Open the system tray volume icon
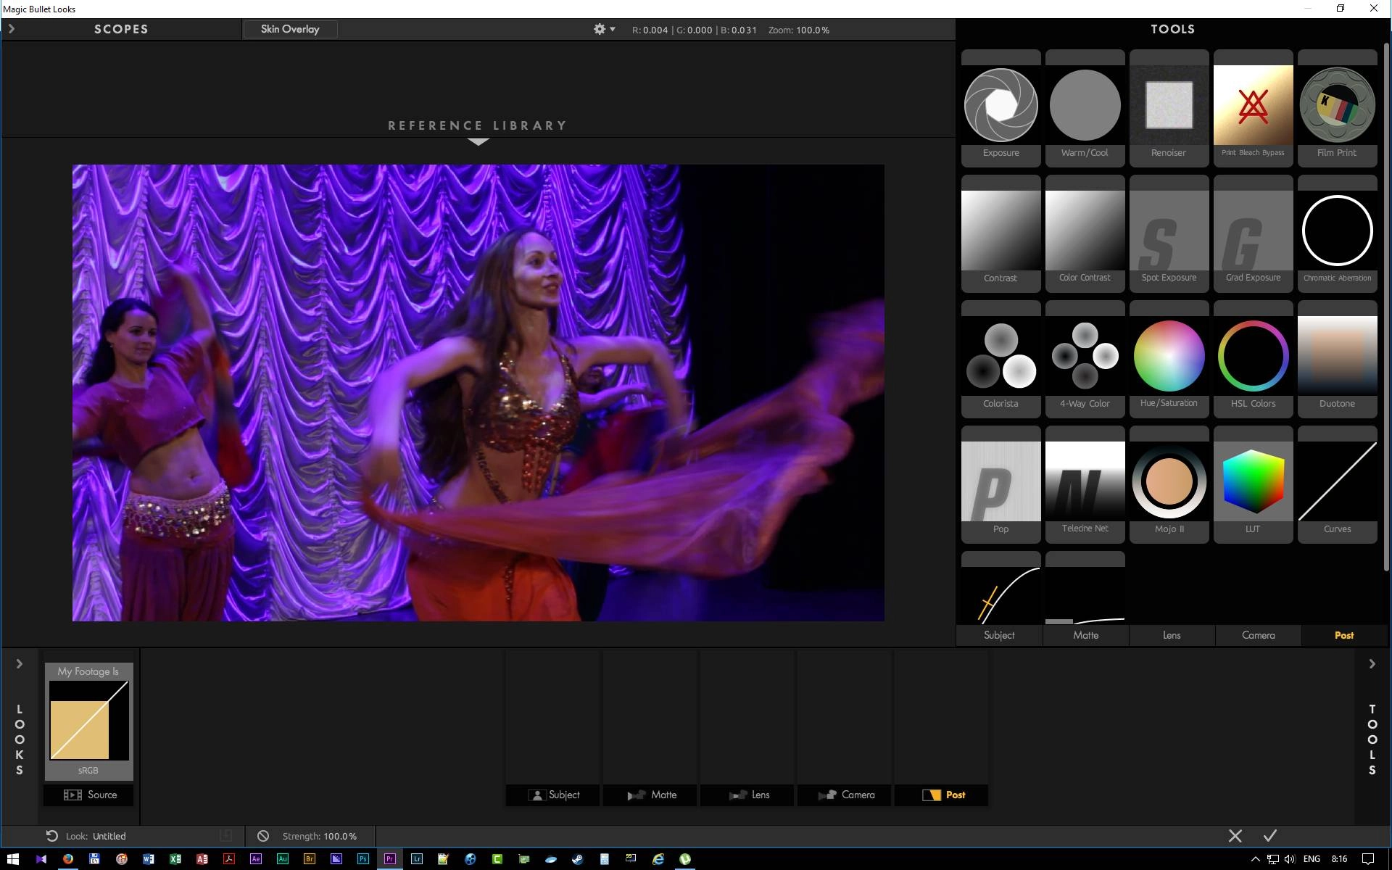This screenshot has height=870, width=1392. [x=1290, y=859]
